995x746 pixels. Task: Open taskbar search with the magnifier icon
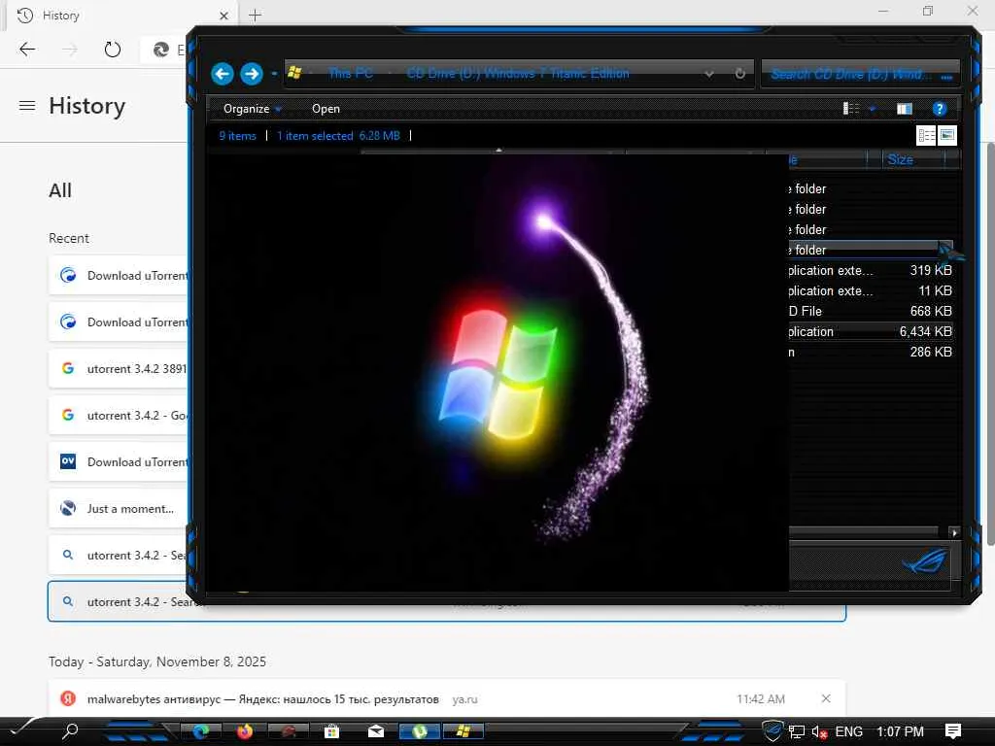coord(70,731)
